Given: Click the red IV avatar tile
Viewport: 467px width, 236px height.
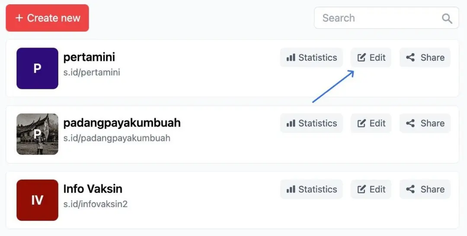Looking at the screenshot, I should (37, 200).
